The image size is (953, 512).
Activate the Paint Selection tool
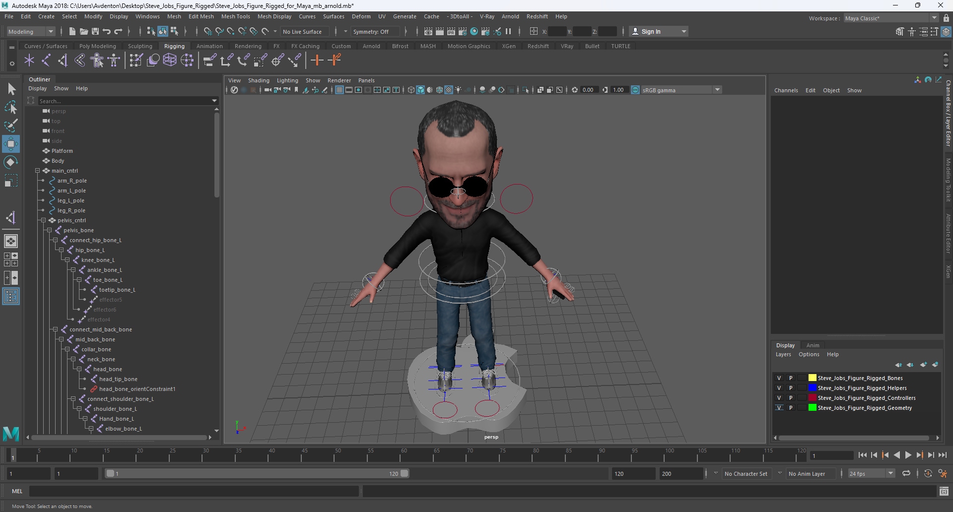point(11,125)
